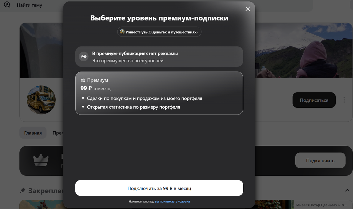The image size is (353, 209).
Task: Toggle the ad-free benefit row
Action: pos(159,57)
